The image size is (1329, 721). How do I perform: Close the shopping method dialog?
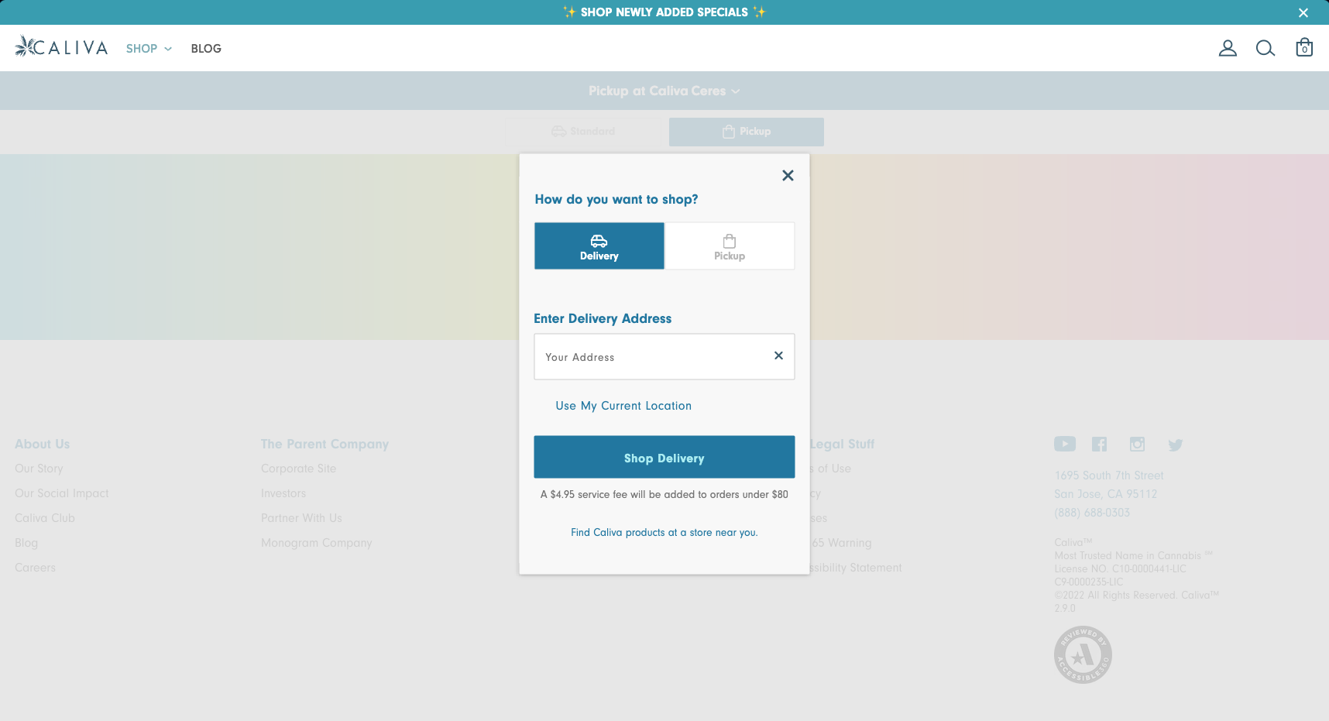click(x=788, y=175)
